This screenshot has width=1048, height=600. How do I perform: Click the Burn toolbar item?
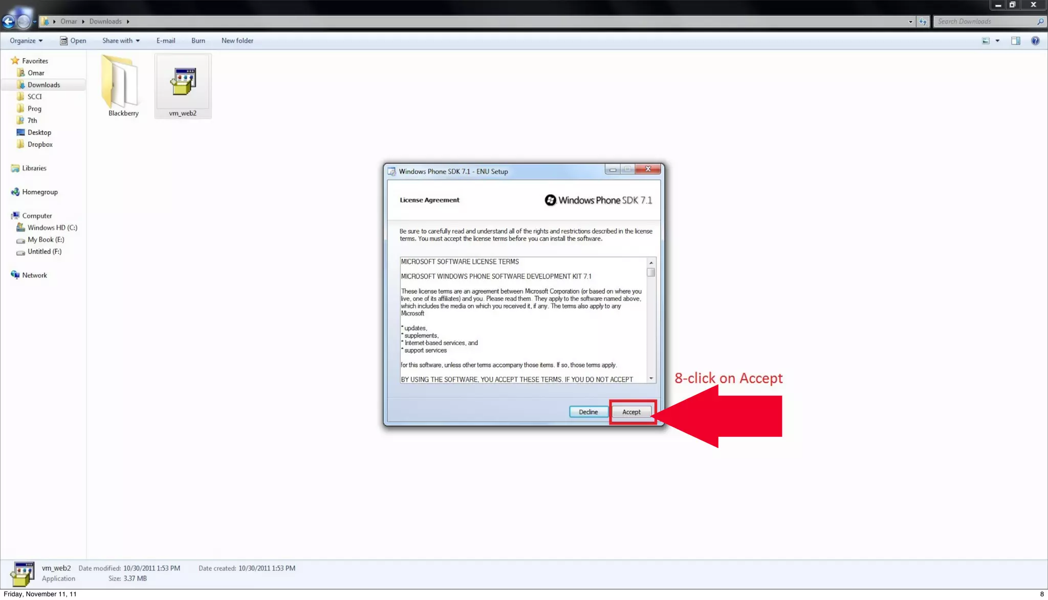point(198,41)
